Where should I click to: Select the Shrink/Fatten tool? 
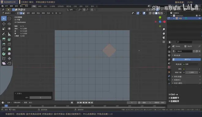coord(9,58)
